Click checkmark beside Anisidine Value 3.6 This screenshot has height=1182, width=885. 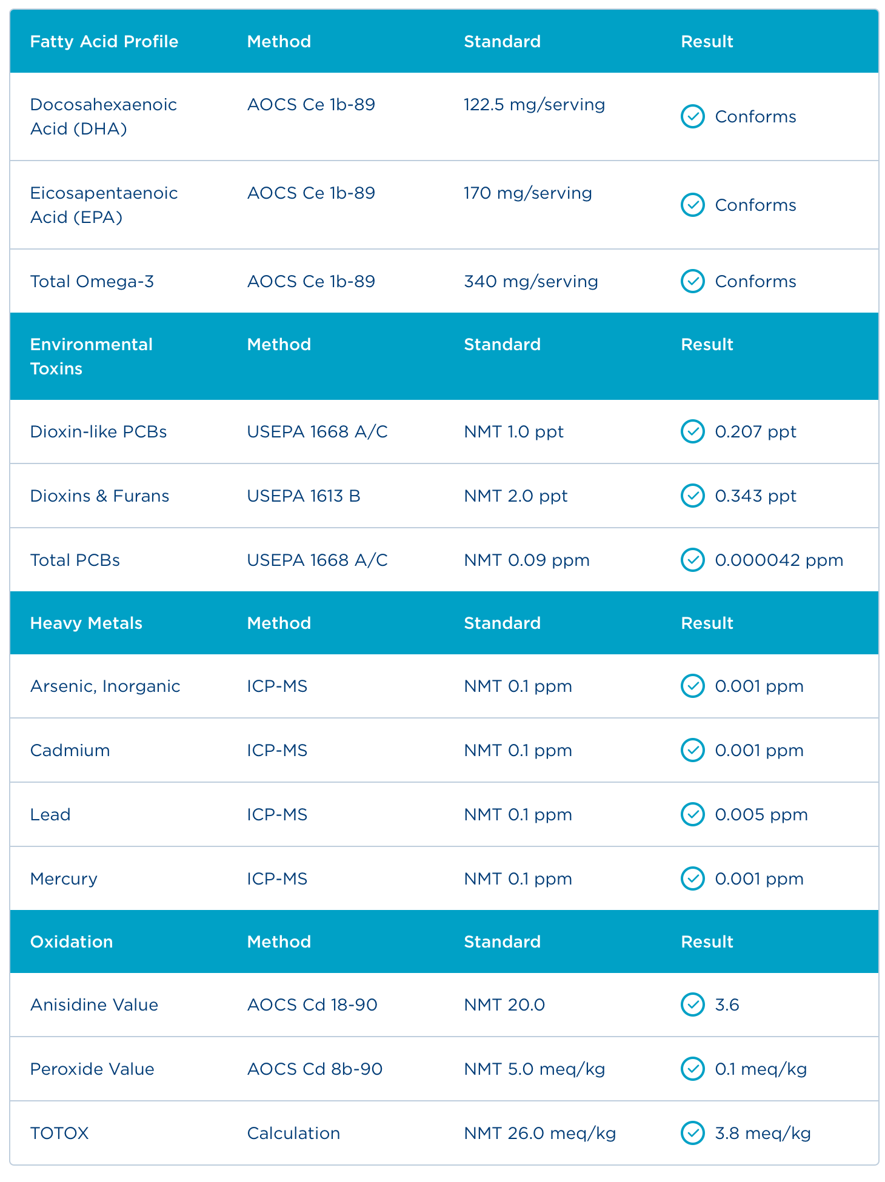pyautogui.click(x=692, y=1005)
